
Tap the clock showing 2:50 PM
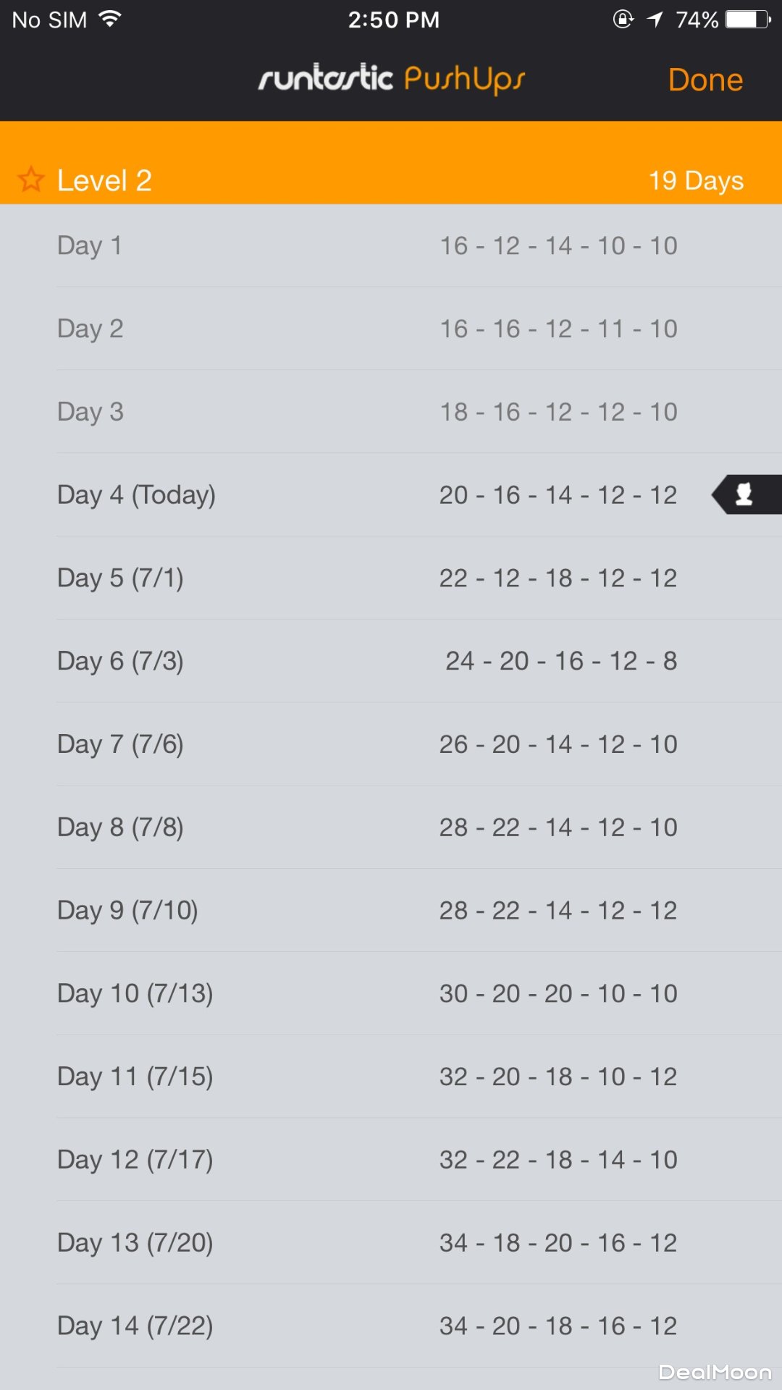(x=393, y=20)
